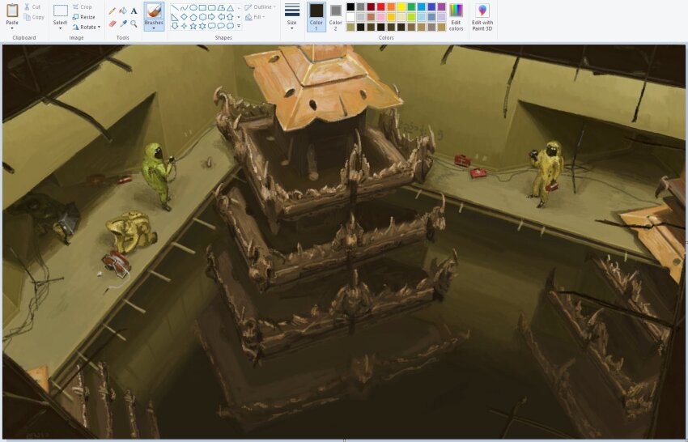Choose the Up arrow shape
The image size is (688, 442).
(230, 17)
